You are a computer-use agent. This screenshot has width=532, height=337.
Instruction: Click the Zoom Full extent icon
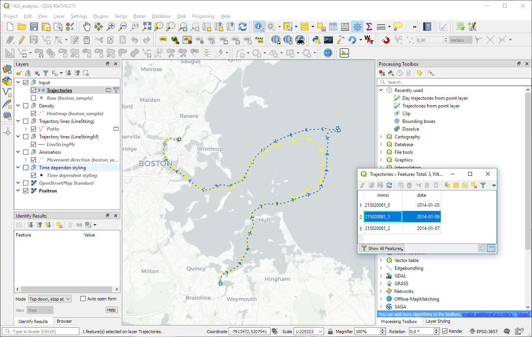tap(147, 27)
